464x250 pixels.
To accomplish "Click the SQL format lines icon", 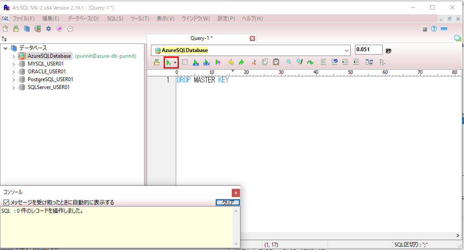I will (323, 62).
